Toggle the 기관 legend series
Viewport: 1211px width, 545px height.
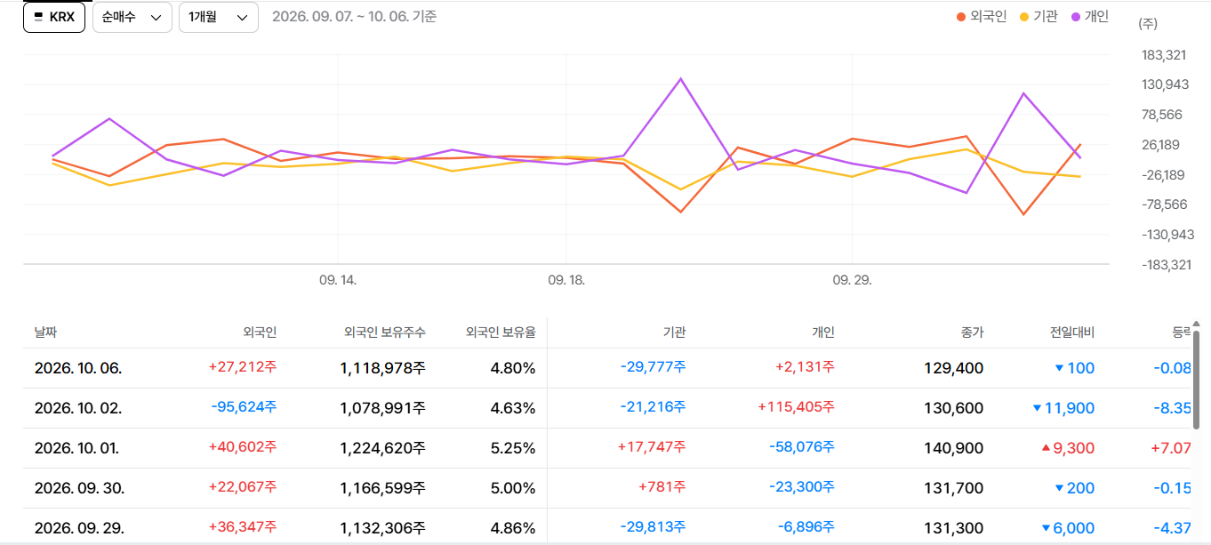coord(1039,16)
